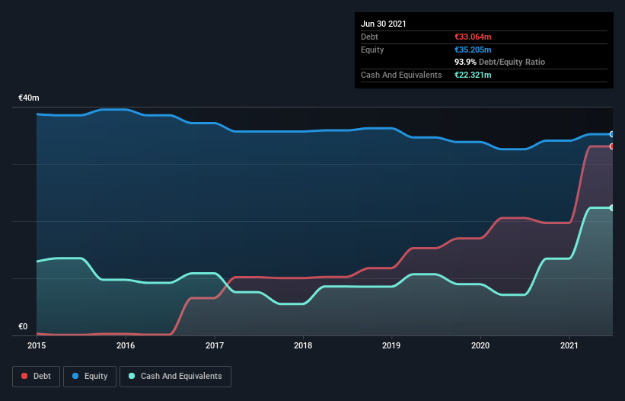Click the red Debt legend dot
This screenshot has height=401, width=625.
coord(24,376)
